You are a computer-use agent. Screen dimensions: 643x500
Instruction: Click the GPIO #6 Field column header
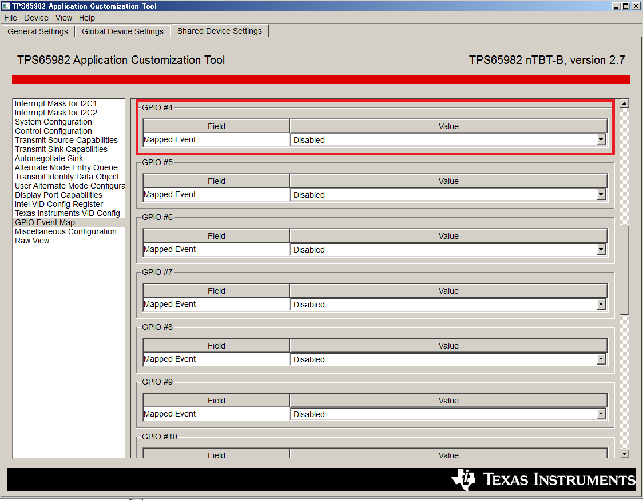pyautogui.click(x=216, y=236)
